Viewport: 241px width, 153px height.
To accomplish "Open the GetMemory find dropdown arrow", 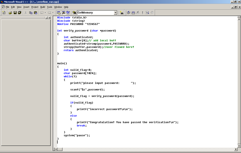I will pyautogui.click(x=115, y=13).
